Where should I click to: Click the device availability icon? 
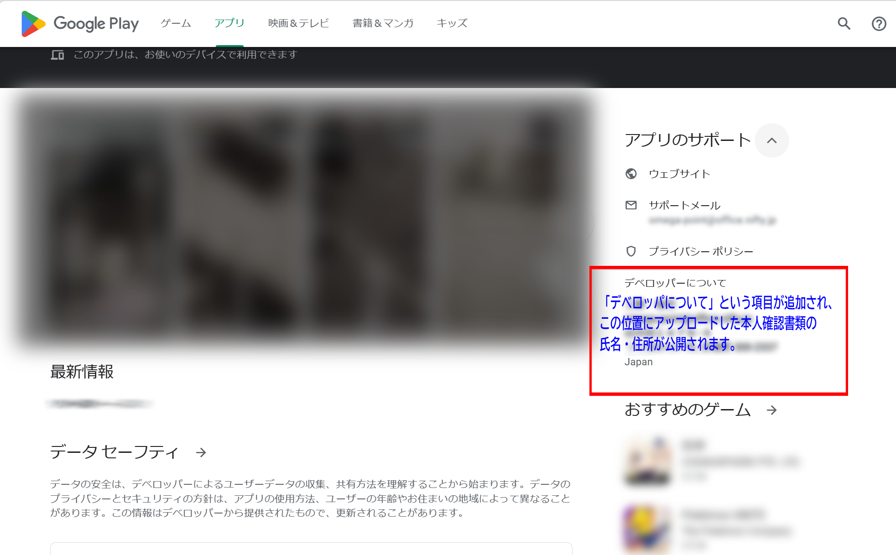(58, 54)
